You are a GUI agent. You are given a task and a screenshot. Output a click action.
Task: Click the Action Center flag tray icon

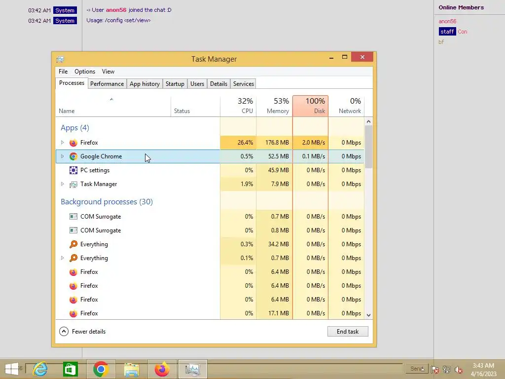click(x=435, y=370)
